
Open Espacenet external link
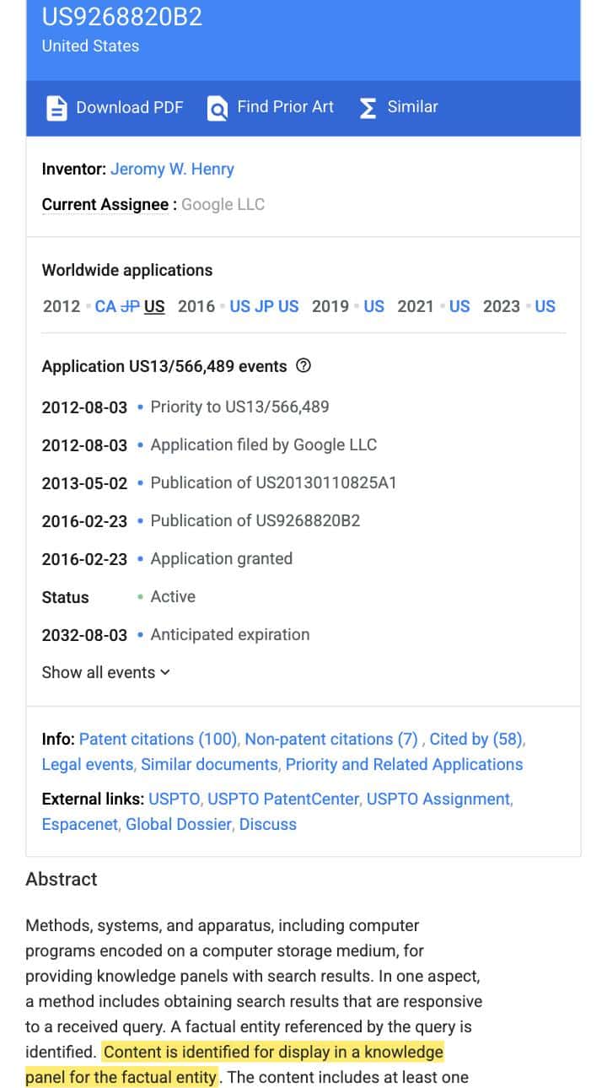tap(80, 824)
